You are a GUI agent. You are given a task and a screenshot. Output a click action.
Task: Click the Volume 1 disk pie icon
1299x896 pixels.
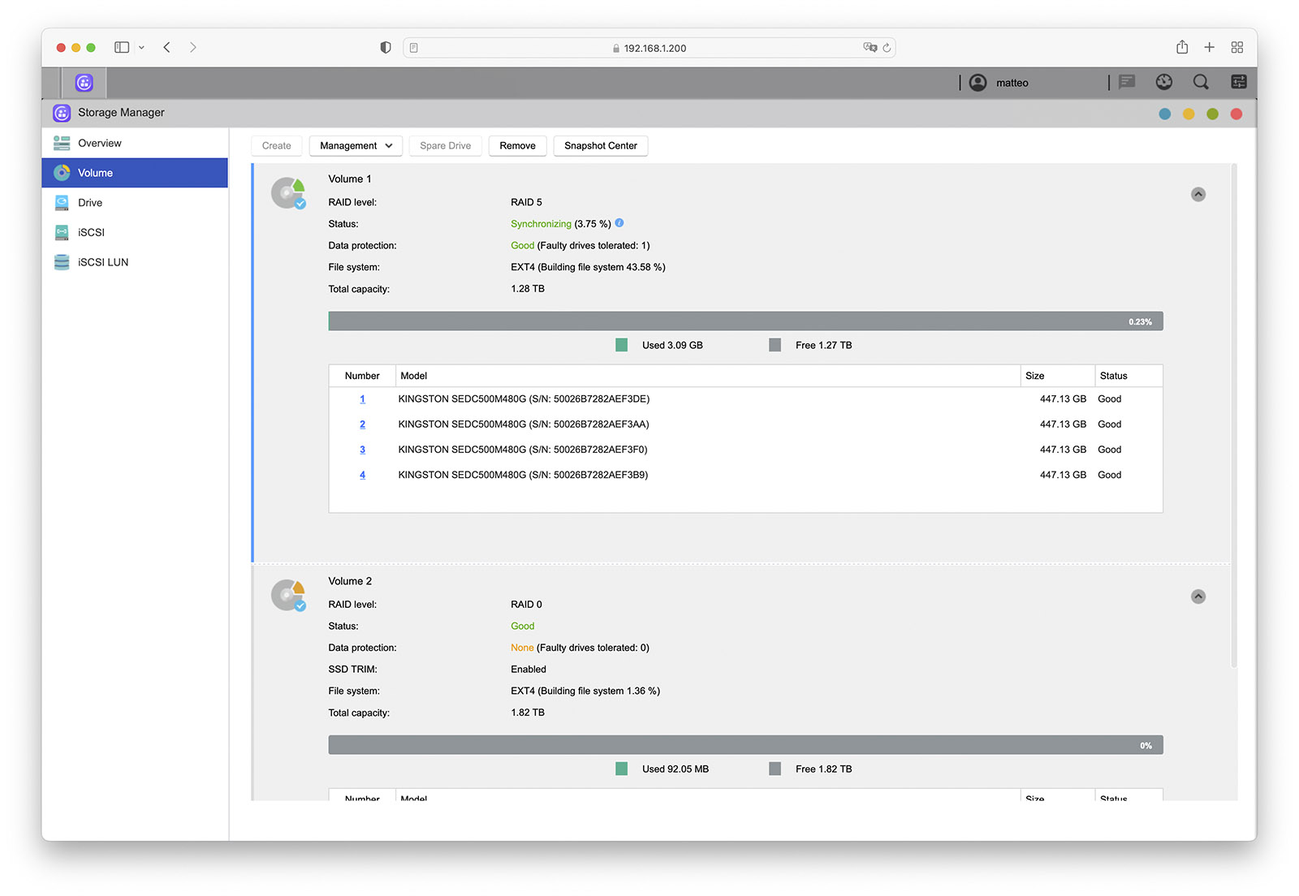288,193
